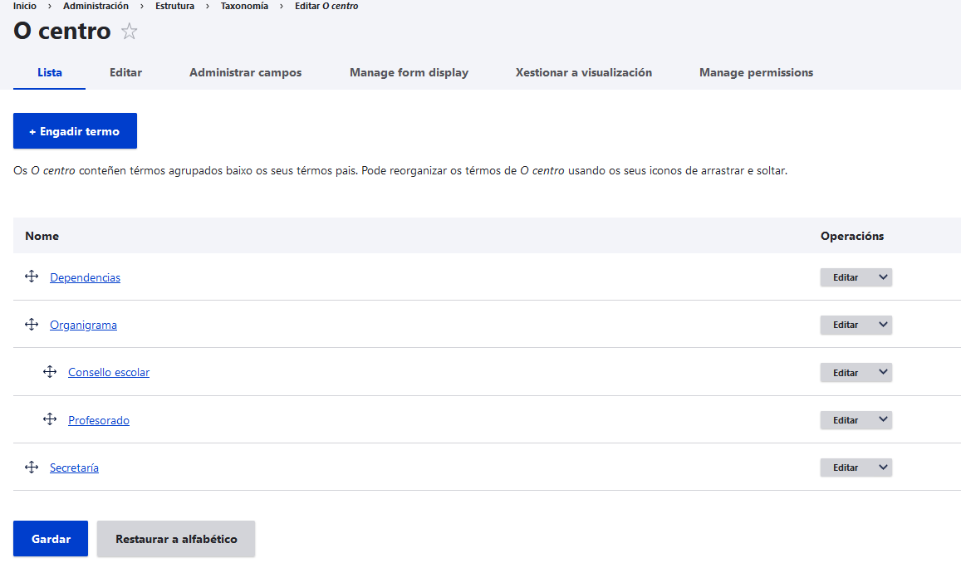Image resolution: width=961 pixels, height=563 pixels.
Task: Go to the Manage permissions tab
Action: coord(756,73)
